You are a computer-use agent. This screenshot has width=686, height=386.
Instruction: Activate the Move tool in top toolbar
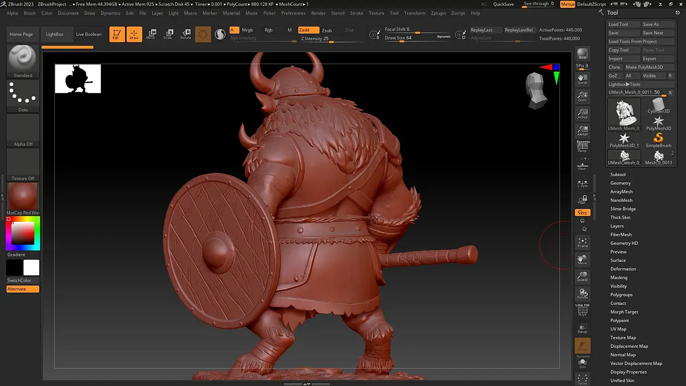coord(151,34)
